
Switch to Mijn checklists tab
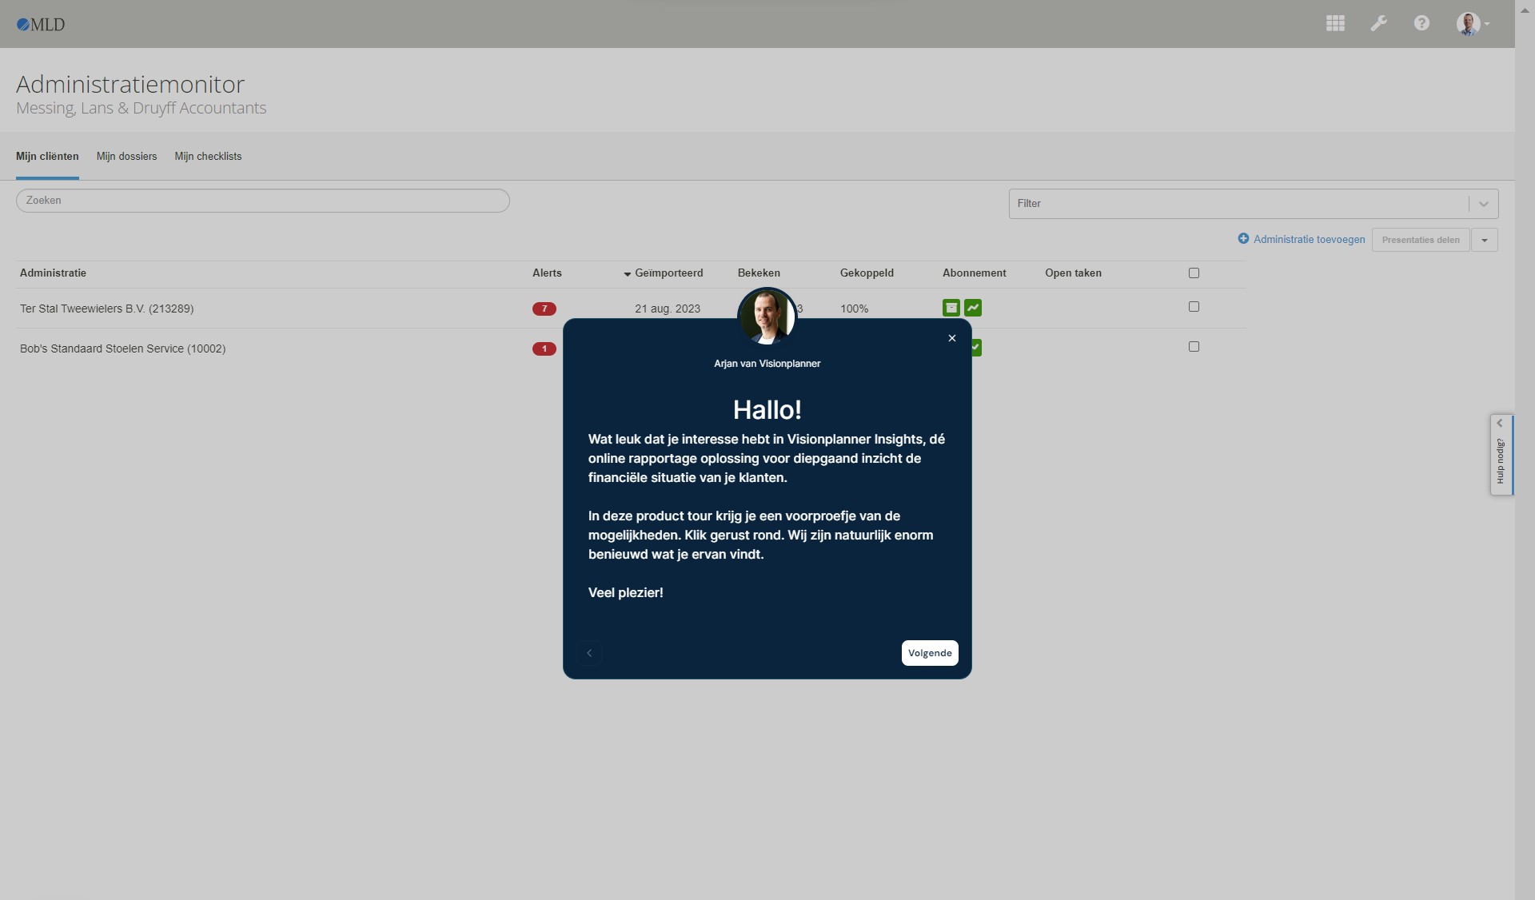208,157
